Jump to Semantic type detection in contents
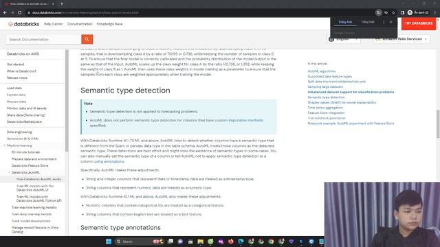Viewport: 440px width, 247px height. pyautogui.click(x=326, y=97)
